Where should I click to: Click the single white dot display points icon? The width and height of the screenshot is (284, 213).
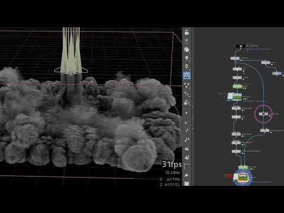[186, 113]
